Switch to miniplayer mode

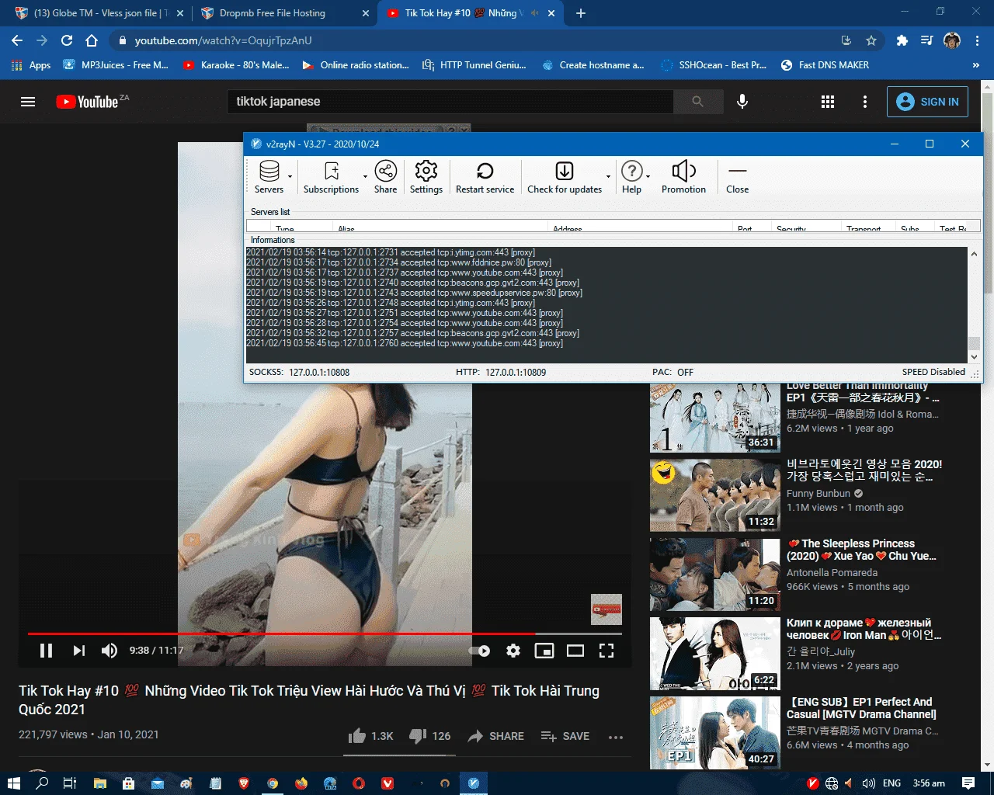point(544,651)
